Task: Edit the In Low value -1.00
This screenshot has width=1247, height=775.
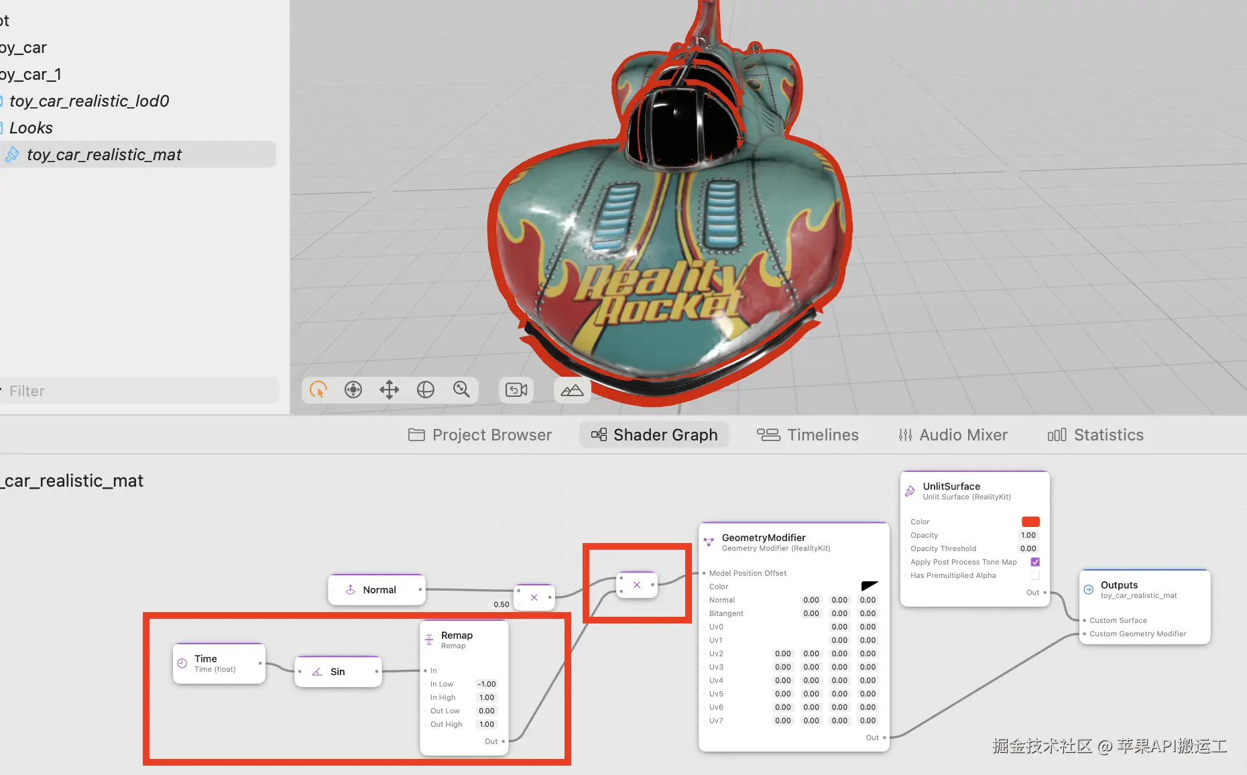Action: (487, 684)
